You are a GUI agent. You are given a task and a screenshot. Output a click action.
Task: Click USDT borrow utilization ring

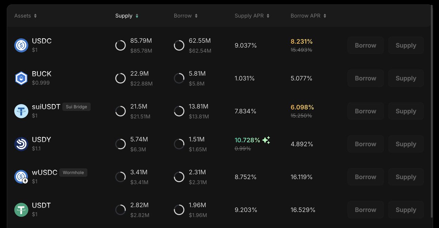179,210
